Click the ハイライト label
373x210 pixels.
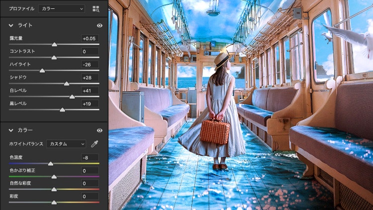(20, 64)
